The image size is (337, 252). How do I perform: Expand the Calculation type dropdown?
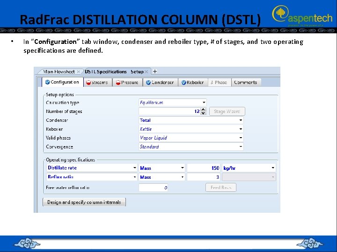204,102
